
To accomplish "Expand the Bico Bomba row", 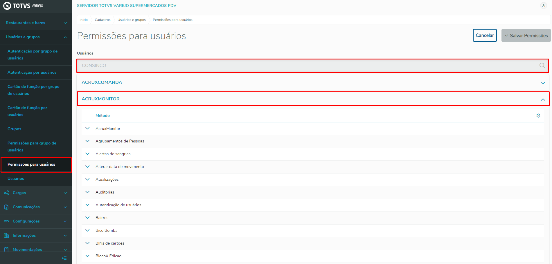I will [x=87, y=230].
